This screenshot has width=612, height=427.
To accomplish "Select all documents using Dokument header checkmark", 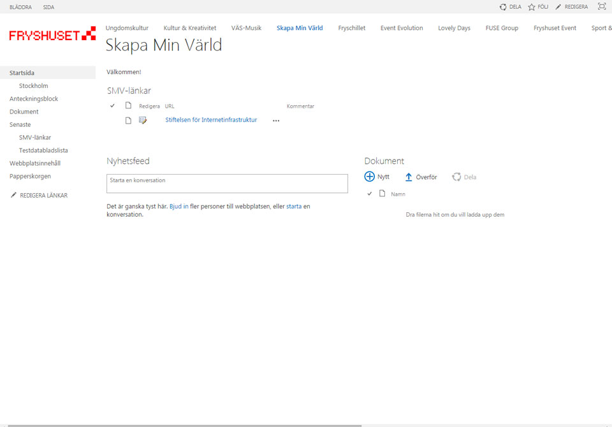I will (x=370, y=194).
